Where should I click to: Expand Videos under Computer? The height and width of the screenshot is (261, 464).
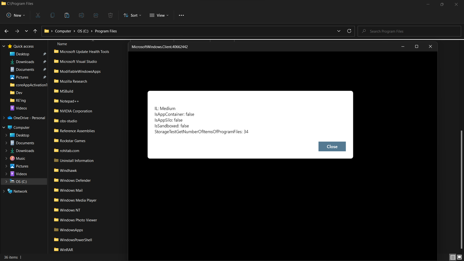tap(7, 174)
